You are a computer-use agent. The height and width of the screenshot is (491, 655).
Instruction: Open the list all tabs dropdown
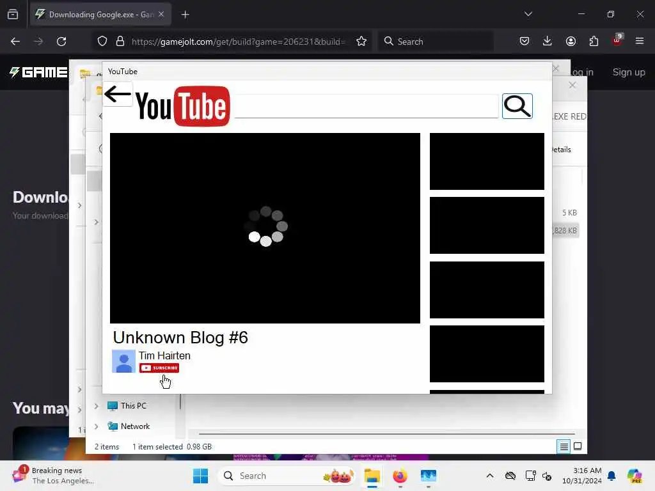coord(528,14)
